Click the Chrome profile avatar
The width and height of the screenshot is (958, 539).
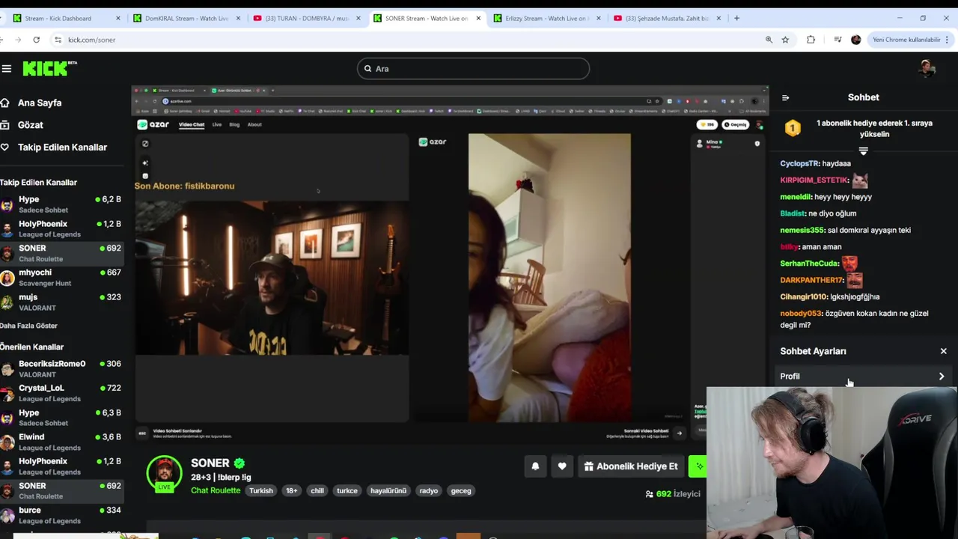click(x=856, y=40)
